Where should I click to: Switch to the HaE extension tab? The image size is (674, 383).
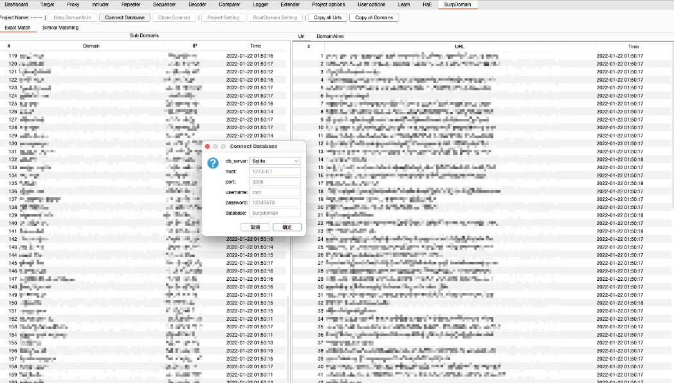coord(427,4)
